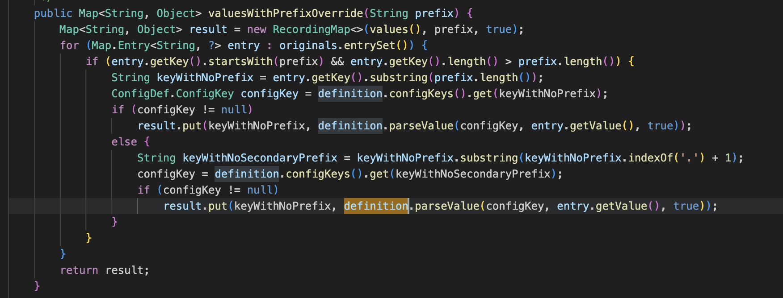The image size is (783, 298).
Task: Click the final closing brace of the method
Action: coord(37,286)
